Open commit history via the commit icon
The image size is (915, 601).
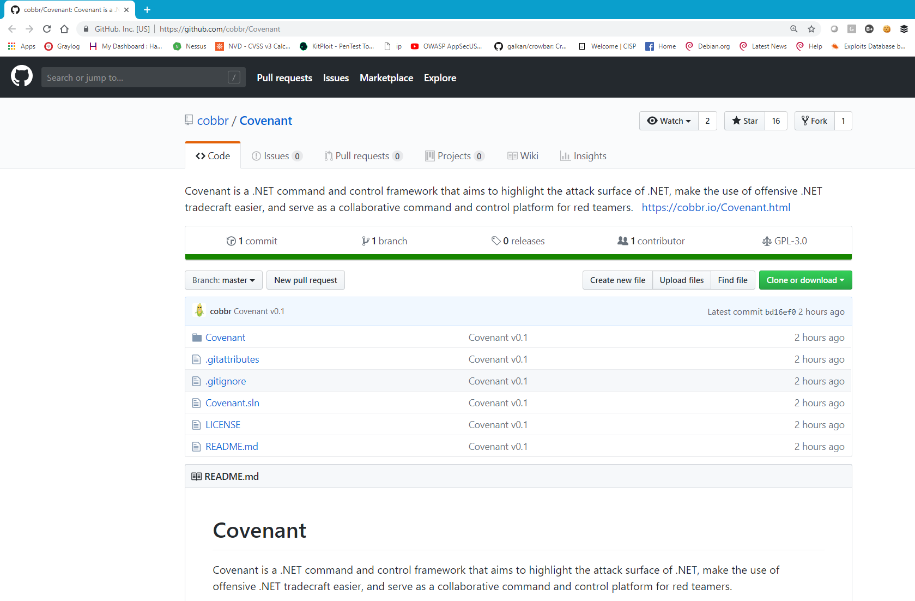[x=231, y=241]
